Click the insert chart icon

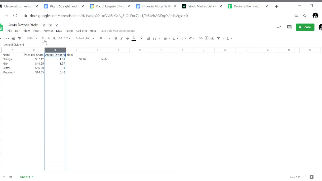pyautogui.click(x=212, y=38)
